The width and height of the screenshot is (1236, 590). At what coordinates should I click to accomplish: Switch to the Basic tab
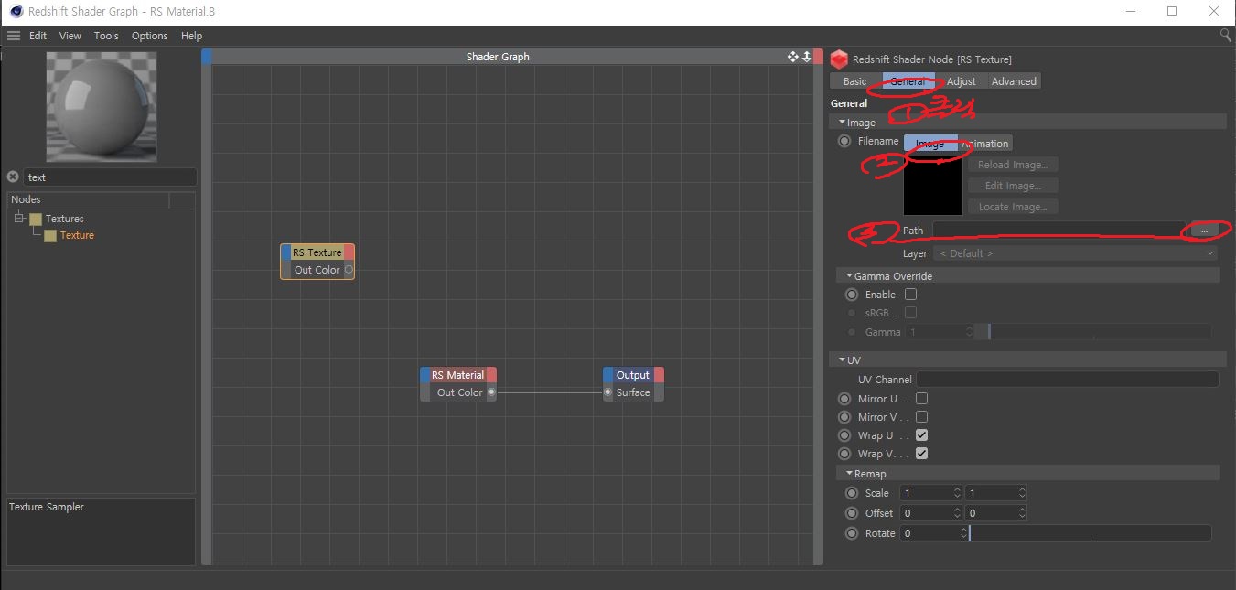pyautogui.click(x=855, y=81)
